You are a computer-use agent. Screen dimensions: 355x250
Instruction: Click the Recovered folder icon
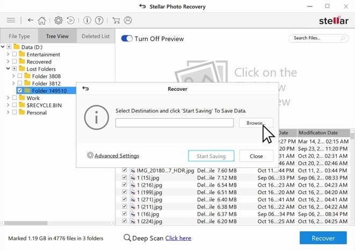(22, 61)
